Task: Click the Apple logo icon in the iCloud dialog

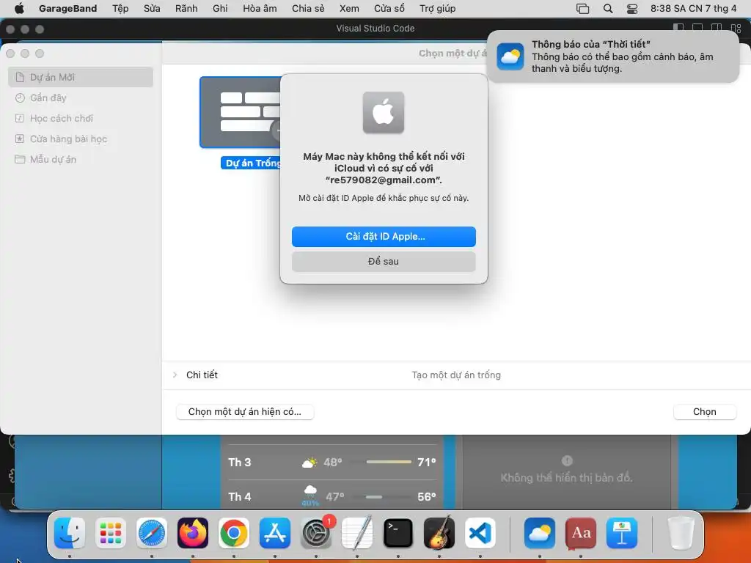Action: [x=383, y=112]
